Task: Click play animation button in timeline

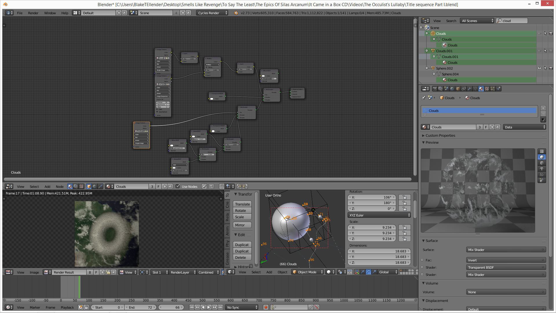Action: pyautogui.click(x=209, y=307)
